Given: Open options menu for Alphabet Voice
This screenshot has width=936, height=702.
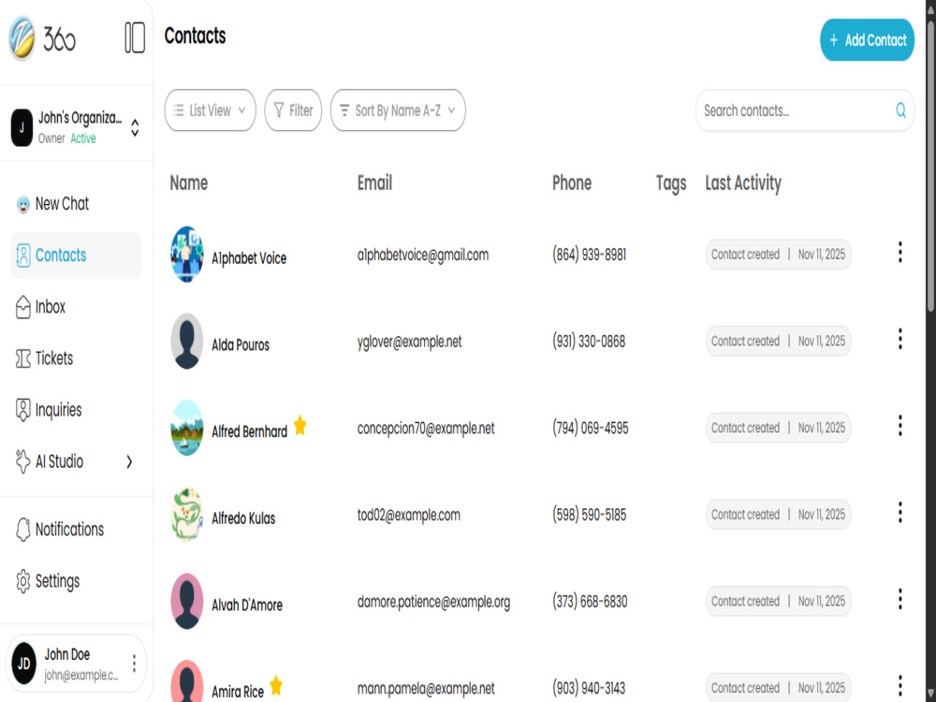Looking at the screenshot, I should 899,253.
